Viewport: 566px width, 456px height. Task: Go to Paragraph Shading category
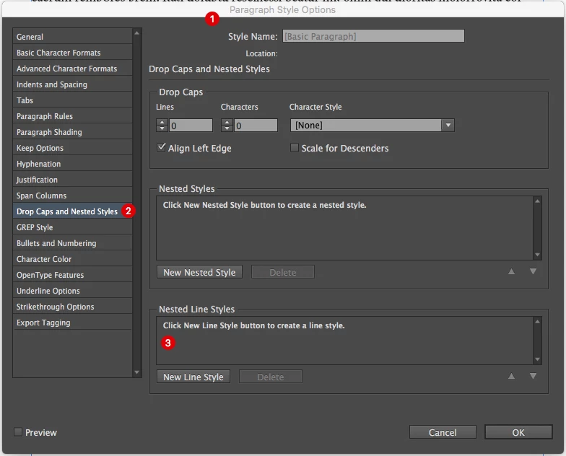tap(72, 132)
